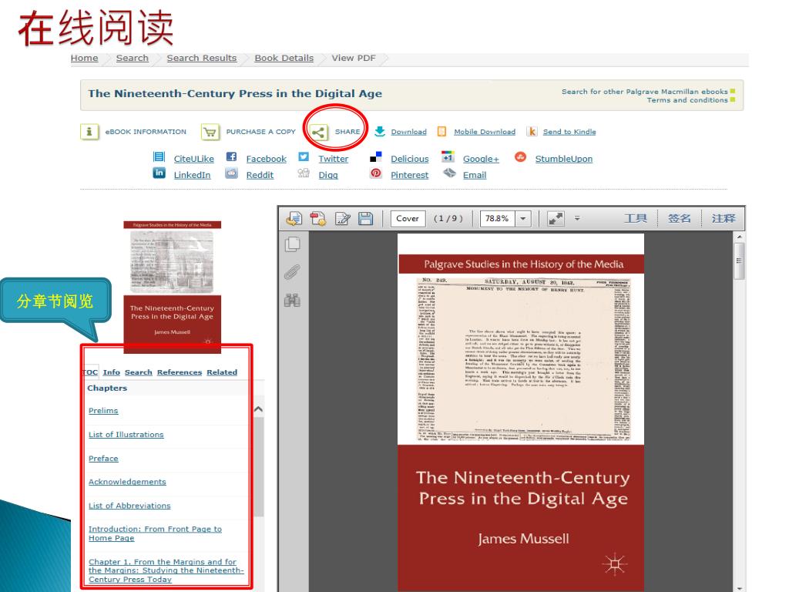The height and width of the screenshot is (592, 789).
Task: Click the chapters list scrollbar thumb
Action: tap(259, 466)
